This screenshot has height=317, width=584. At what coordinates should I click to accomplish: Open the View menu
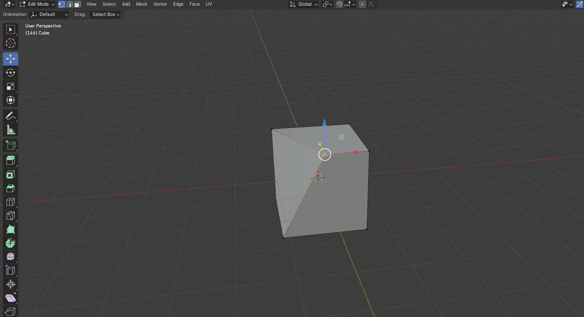click(91, 4)
